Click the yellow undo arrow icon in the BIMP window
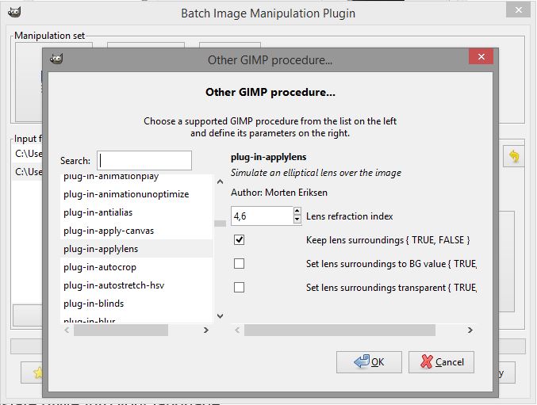The width and height of the screenshot is (537, 405). [x=514, y=156]
